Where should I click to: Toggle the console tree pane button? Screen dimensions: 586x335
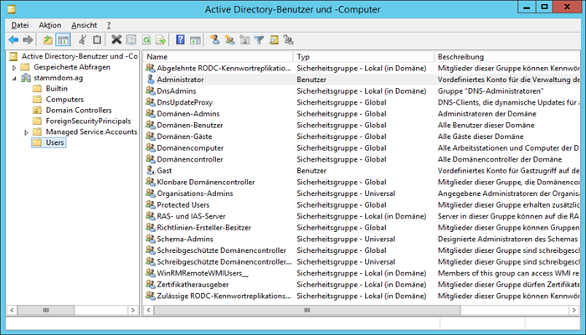[x=63, y=39]
